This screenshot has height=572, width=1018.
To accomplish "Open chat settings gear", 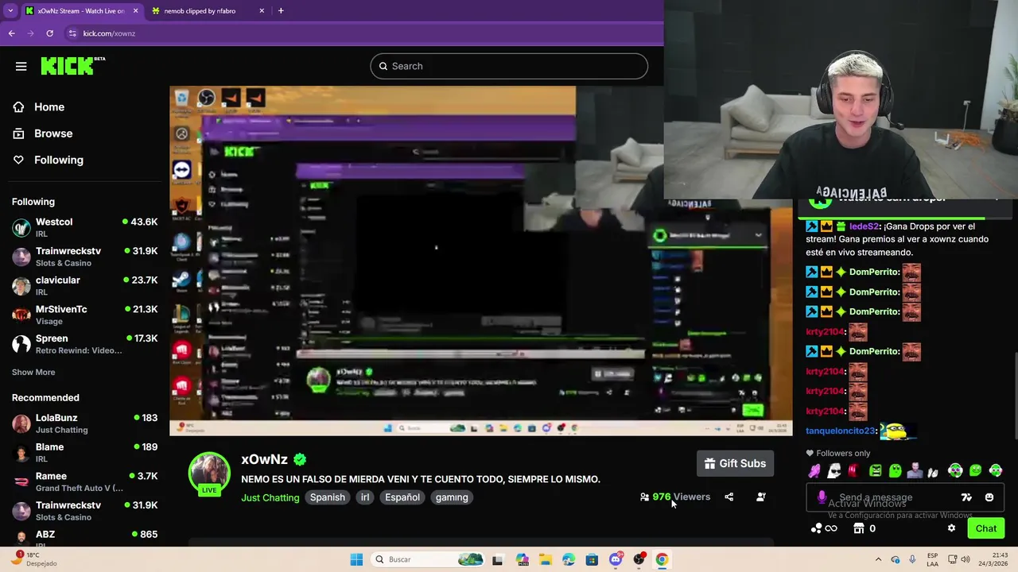I will click(951, 528).
